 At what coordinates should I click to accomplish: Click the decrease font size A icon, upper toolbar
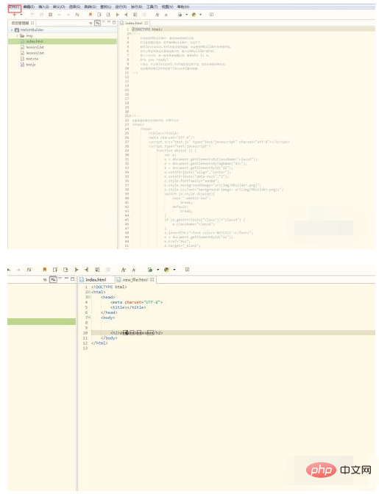coord(166,15)
